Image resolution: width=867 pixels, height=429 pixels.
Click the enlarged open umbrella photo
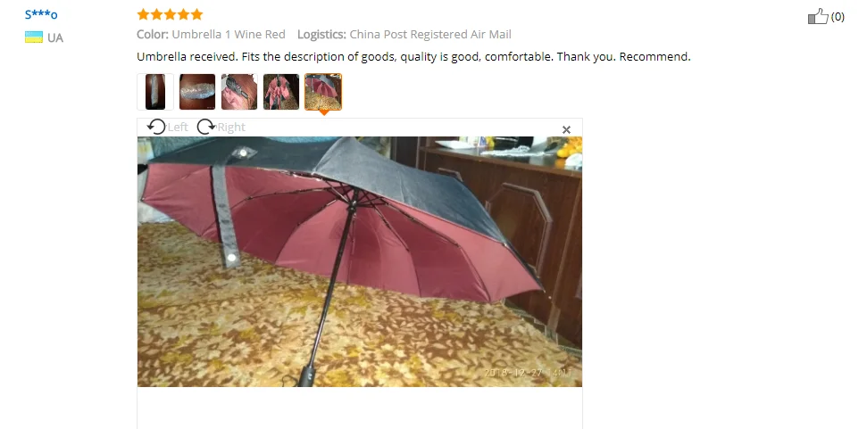[x=360, y=261]
